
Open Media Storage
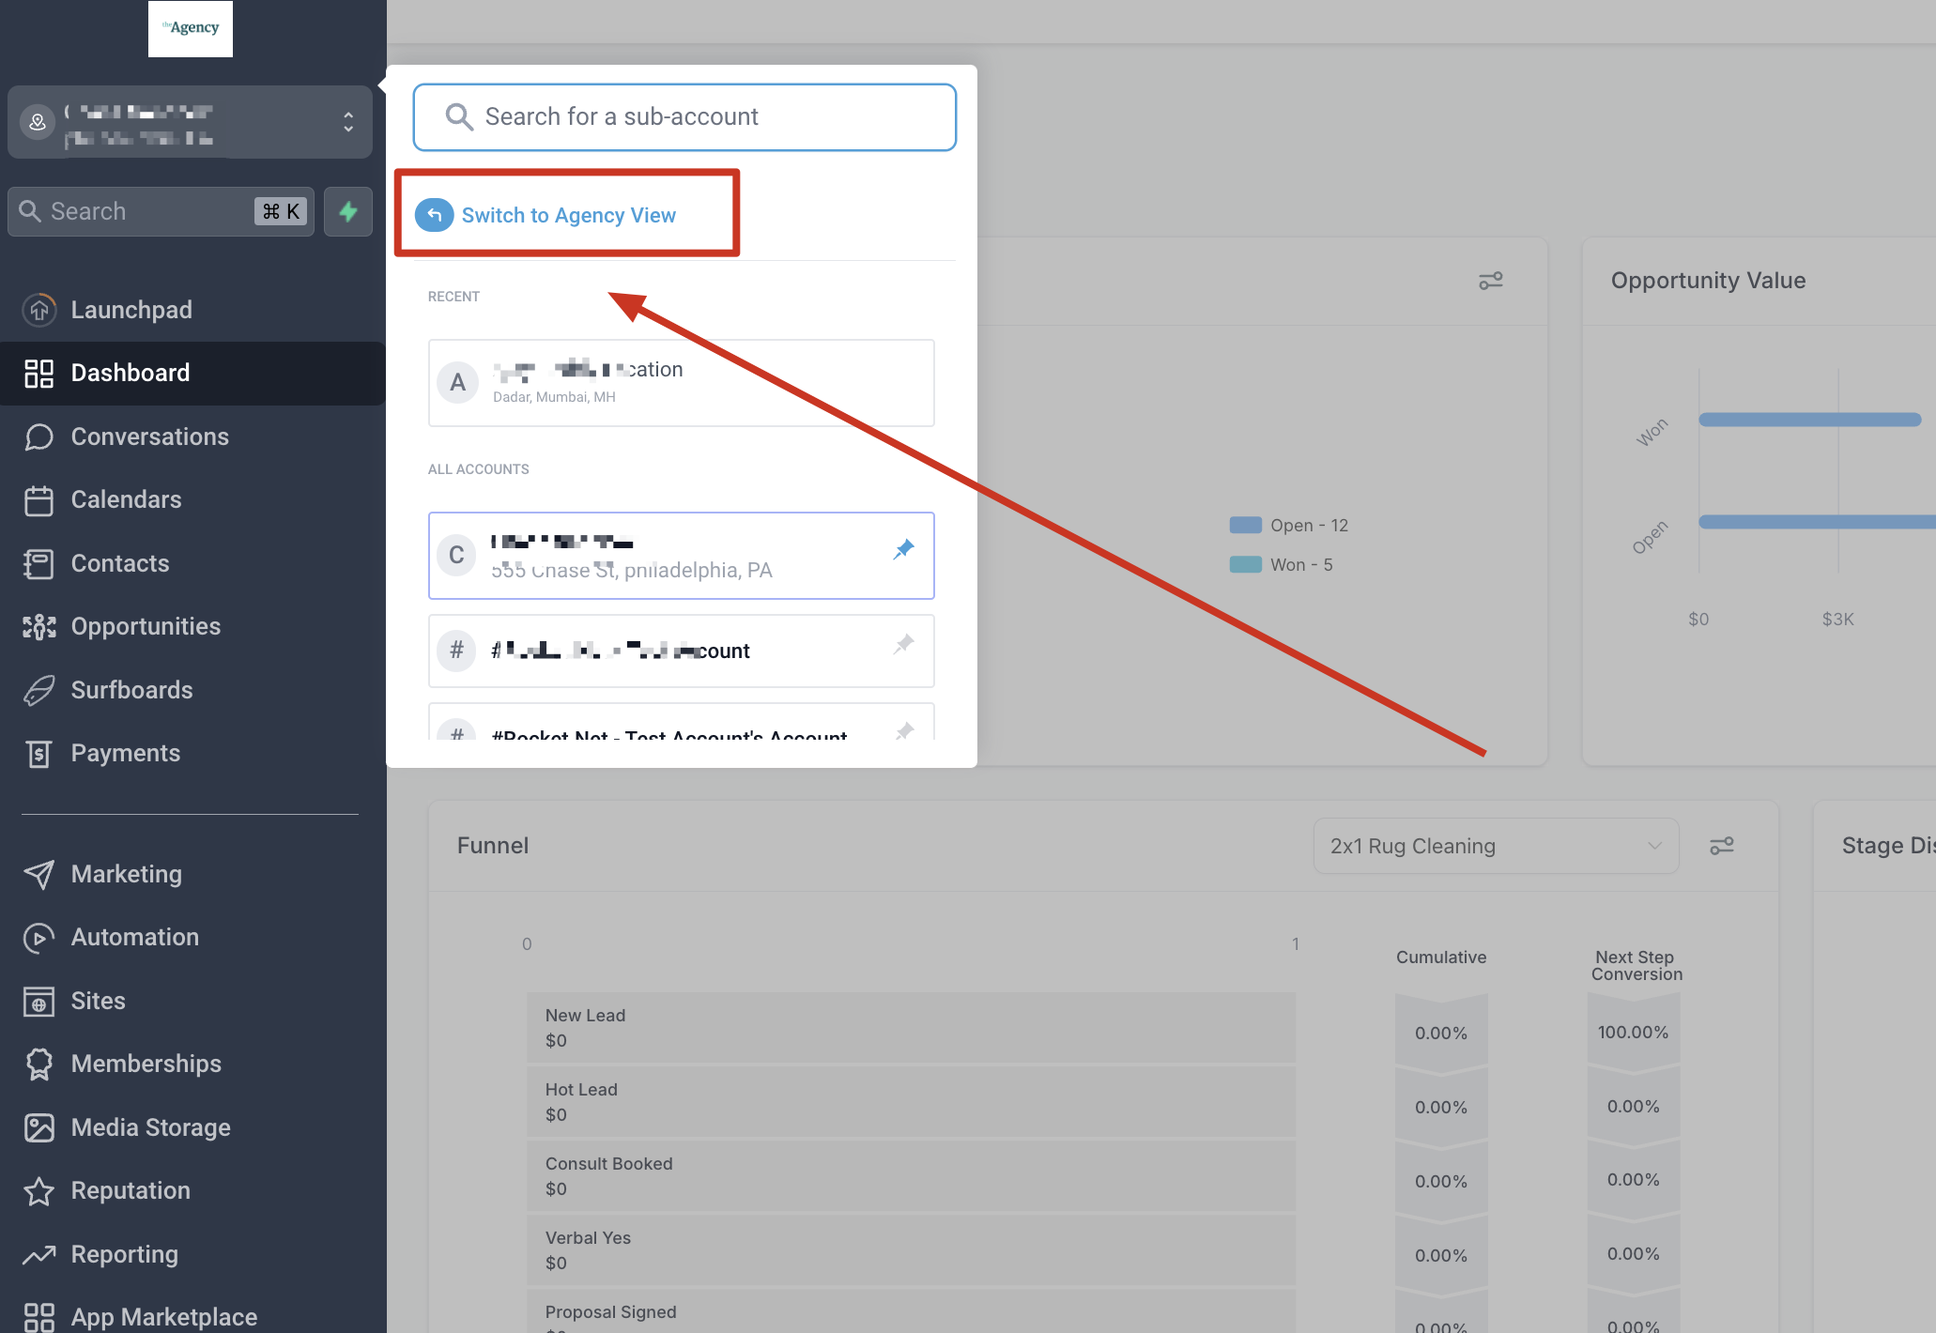coord(150,1126)
